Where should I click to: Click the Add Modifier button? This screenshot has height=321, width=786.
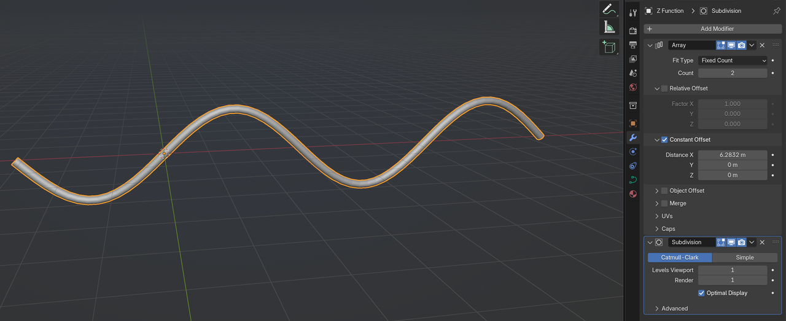[x=712, y=29]
